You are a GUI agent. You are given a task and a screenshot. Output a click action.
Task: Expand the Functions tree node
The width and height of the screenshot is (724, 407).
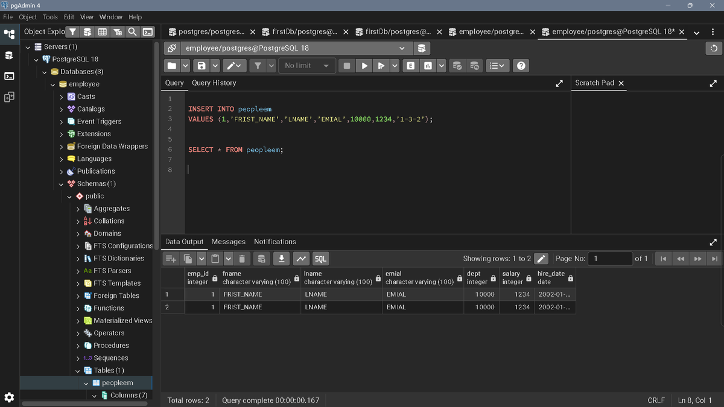point(78,308)
